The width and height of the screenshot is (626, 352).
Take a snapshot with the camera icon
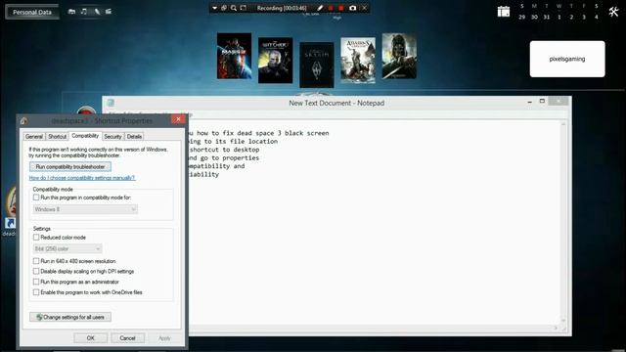pyautogui.click(x=352, y=8)
